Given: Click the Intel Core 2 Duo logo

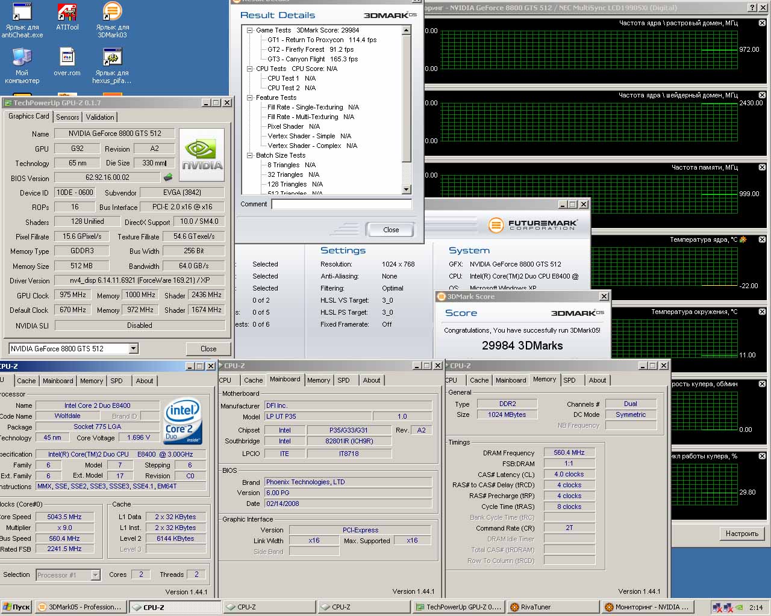Looking at the screenshot, I should pyautogui.click(x=183, y=421).
